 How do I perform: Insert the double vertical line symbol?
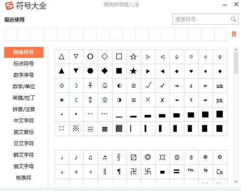point(105,172)
